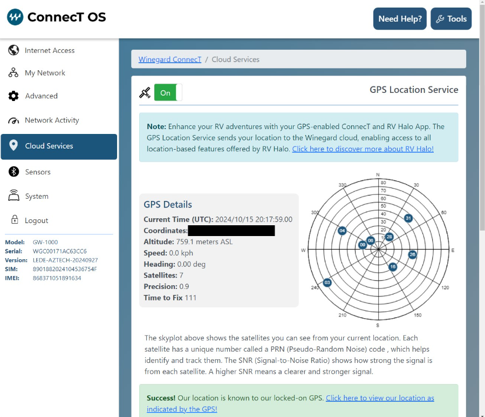
Task: Select the Cloud Services pin icon
Action: (x=13, y=145)
